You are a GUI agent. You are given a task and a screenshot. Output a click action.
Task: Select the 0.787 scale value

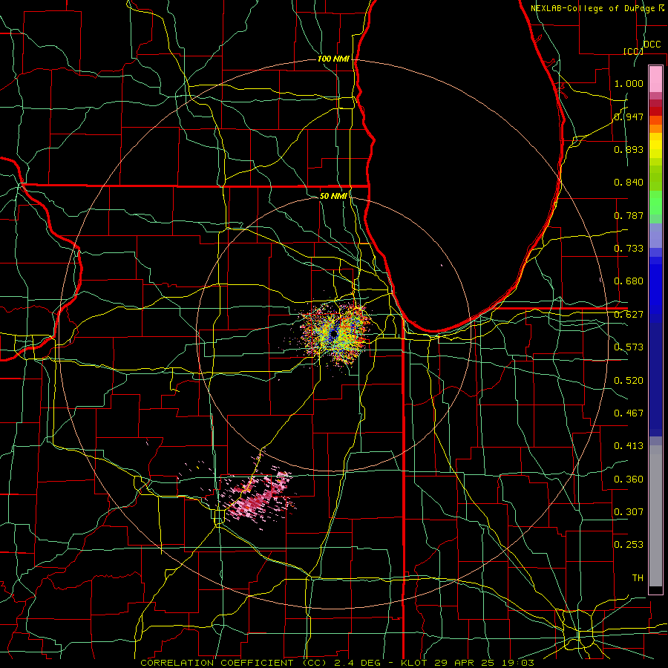click(x=629, y=215)
